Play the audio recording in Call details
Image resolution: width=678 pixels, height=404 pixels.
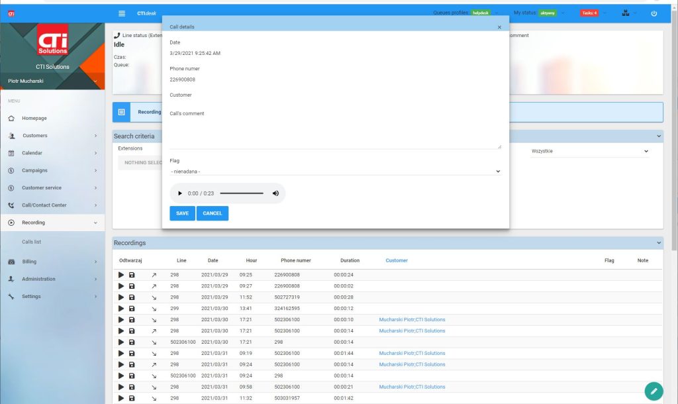[x=180, y=193]
